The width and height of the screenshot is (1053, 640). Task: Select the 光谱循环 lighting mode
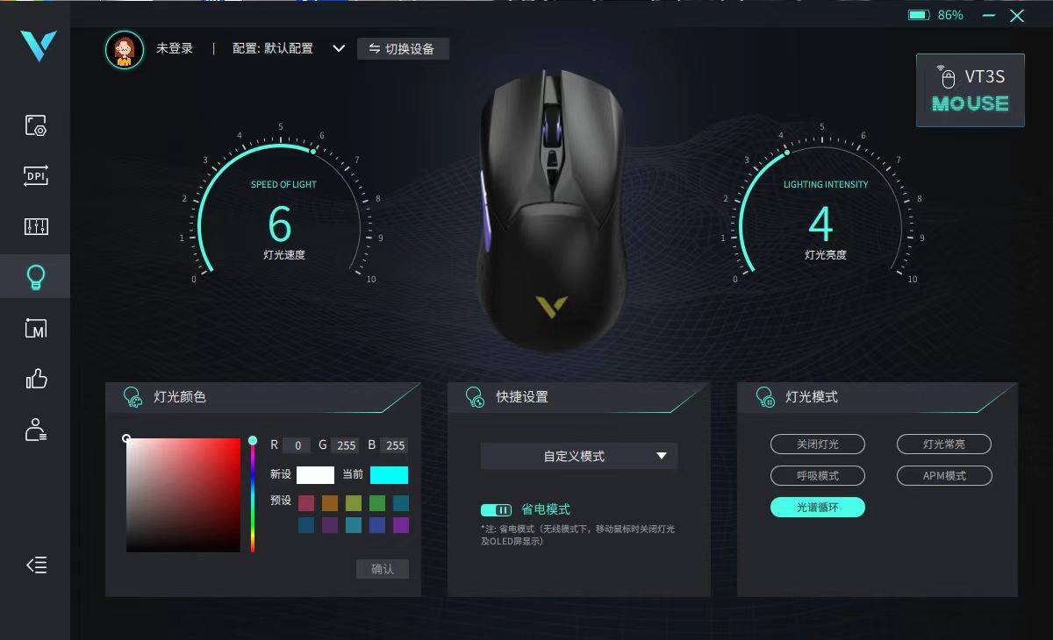[818, 507]
